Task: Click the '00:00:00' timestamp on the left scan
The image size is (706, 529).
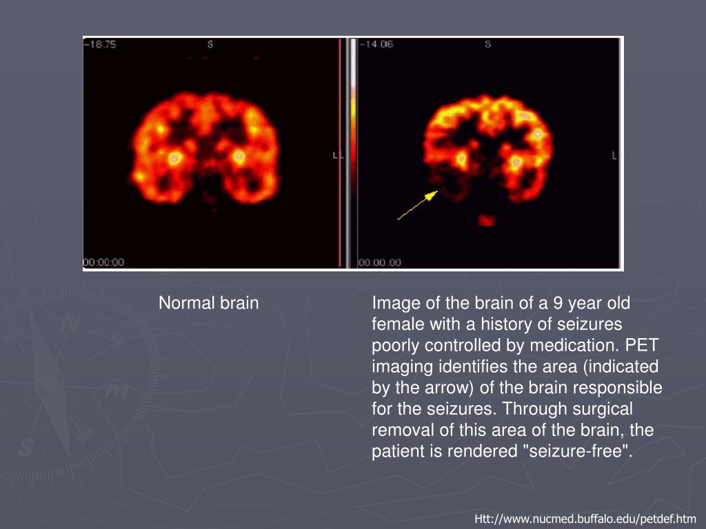Action: click(103, 262)
